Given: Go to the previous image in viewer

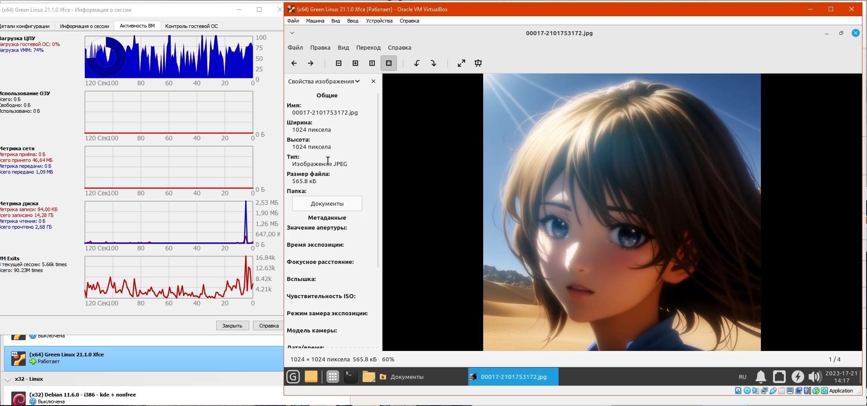Looking at the screenshot, I should pyautogui.click(x=294, y=63).
